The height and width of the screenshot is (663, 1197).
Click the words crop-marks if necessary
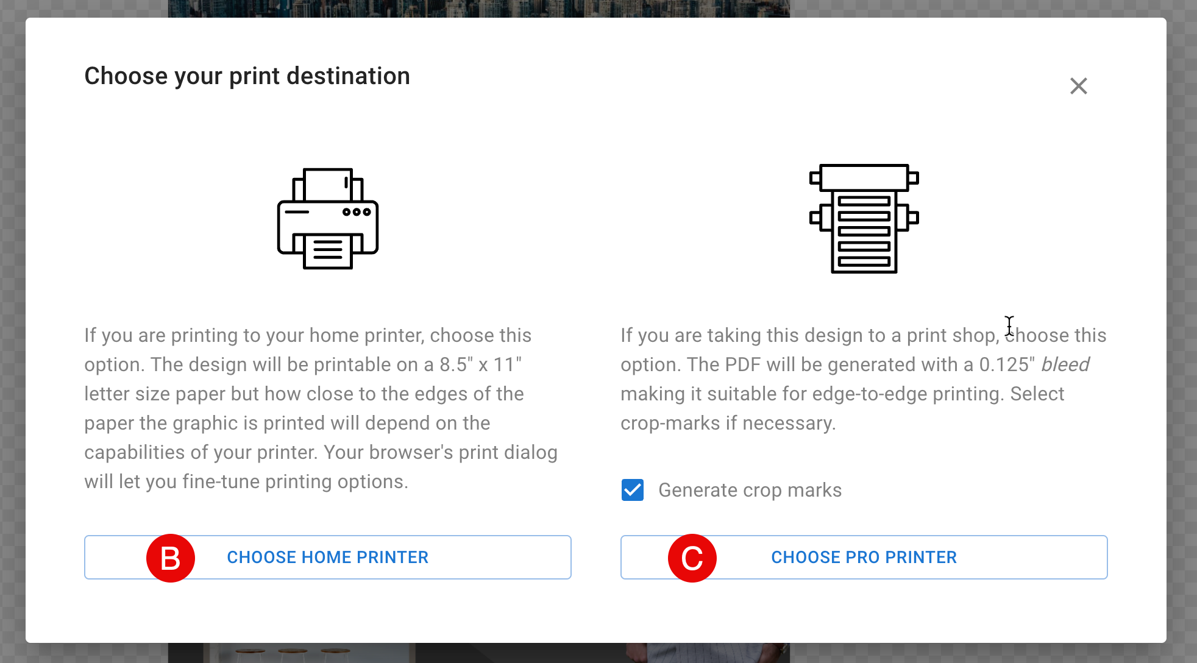(x=728, y=423)
